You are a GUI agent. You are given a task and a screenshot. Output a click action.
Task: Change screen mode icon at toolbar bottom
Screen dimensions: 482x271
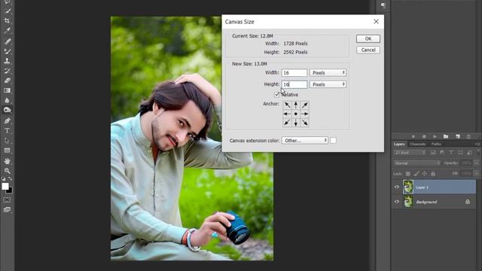point(7,210)
